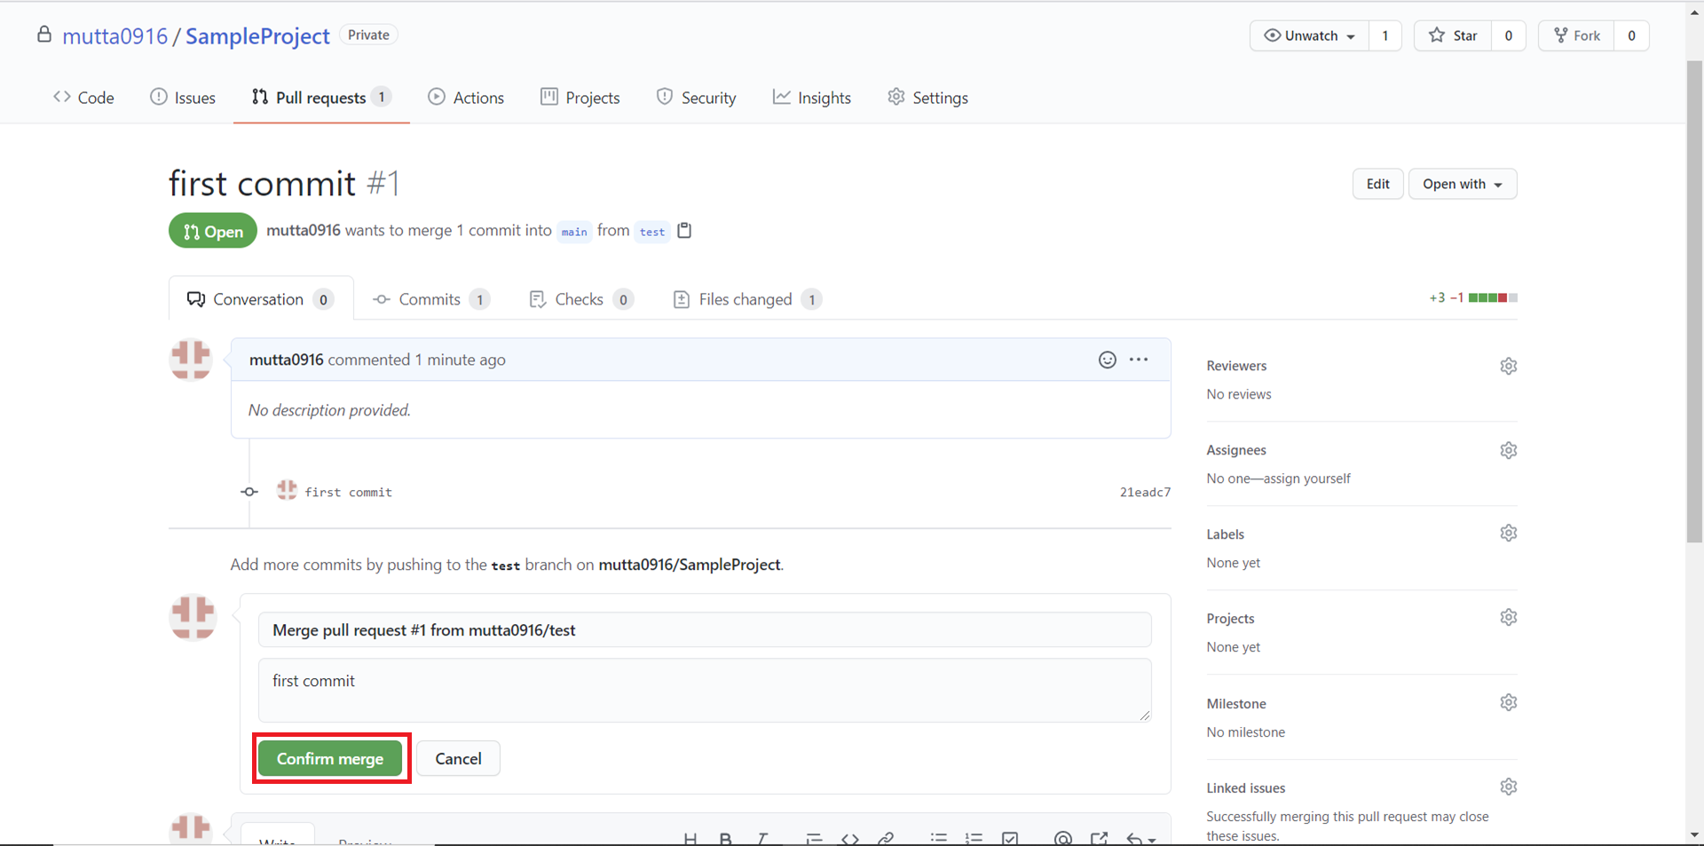Open the comment options ellipsis menu
This screenshot has width=1704, height=846.
click(x=1139, y=360)
